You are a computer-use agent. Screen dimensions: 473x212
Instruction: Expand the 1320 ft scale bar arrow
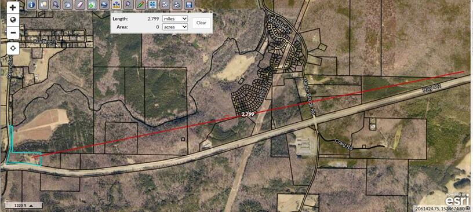[31, 206]
